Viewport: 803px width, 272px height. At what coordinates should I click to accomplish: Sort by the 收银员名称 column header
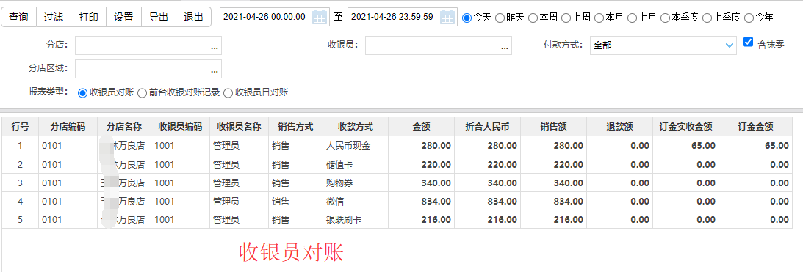pyautogui.click(x=240, y=126)
